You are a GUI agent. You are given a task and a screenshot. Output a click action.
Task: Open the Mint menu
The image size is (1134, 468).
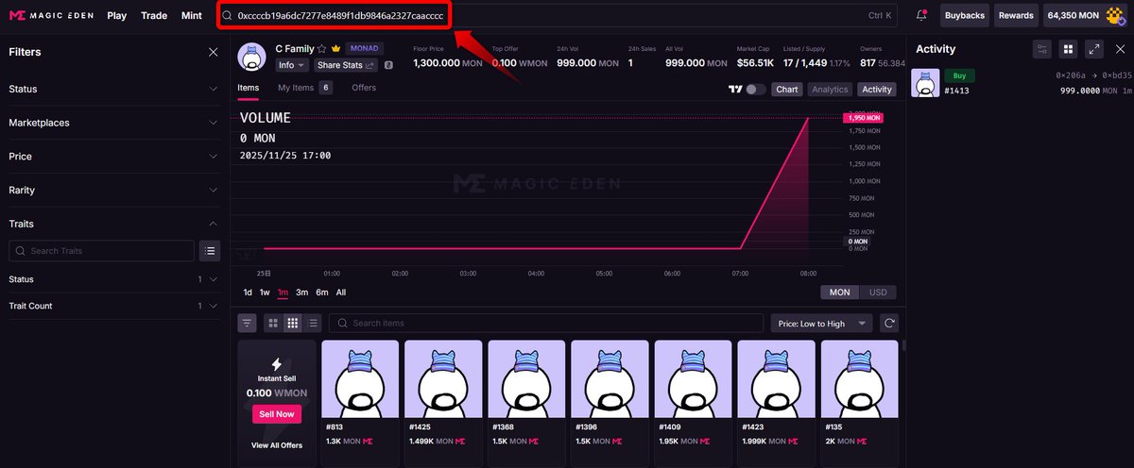191,16
